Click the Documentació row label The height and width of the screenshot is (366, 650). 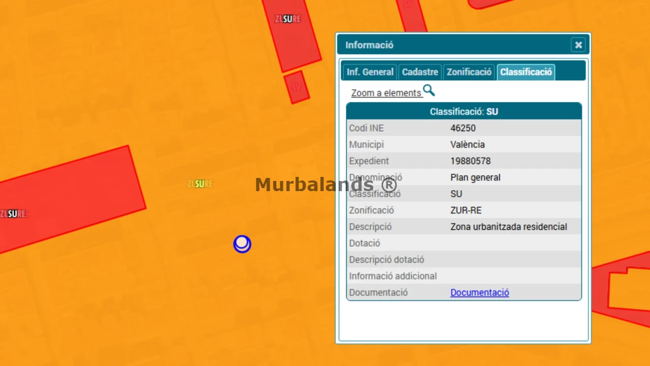378,293
